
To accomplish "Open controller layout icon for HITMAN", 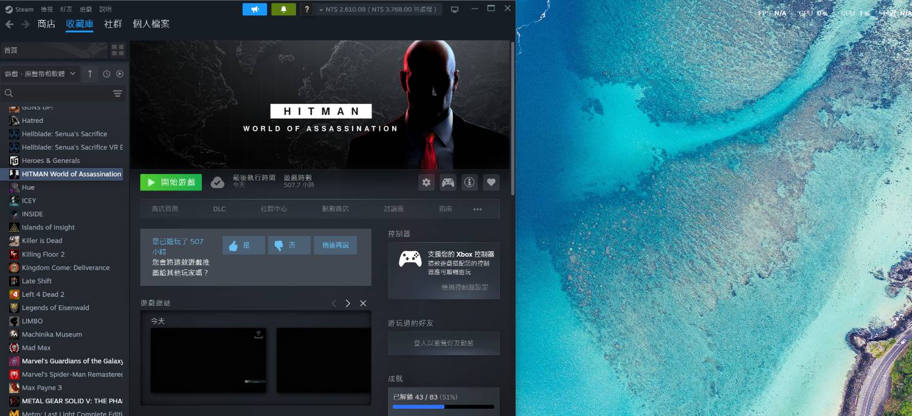I will click(x=448, y=182).
